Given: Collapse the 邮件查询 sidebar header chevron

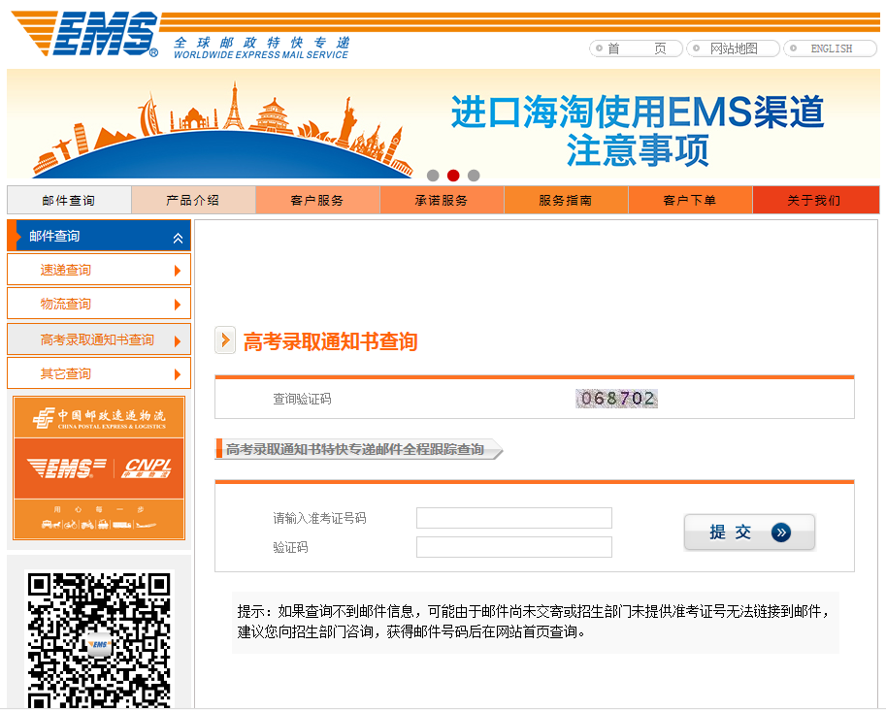Looking at the screenshot, I should pos(178,238).
